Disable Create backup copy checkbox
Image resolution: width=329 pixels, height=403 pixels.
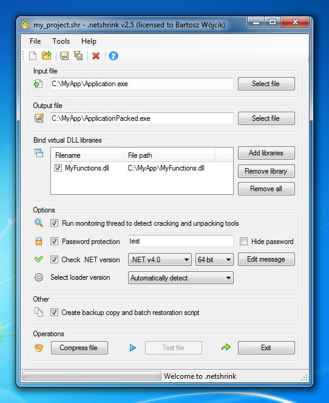tap(54, 313)
